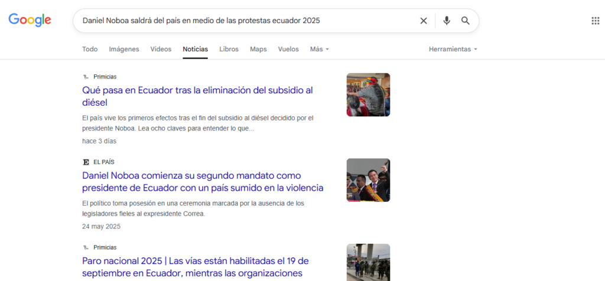Go to the Todo results tab
Viewport: 605px width, 281px height.
tap(90, 49)
